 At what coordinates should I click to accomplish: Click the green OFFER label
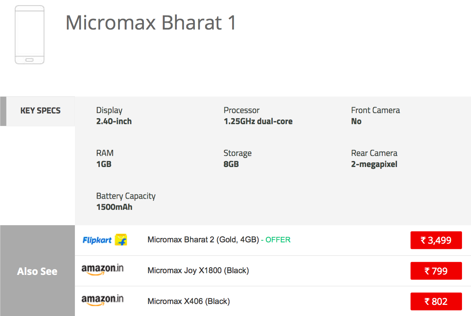278,240
